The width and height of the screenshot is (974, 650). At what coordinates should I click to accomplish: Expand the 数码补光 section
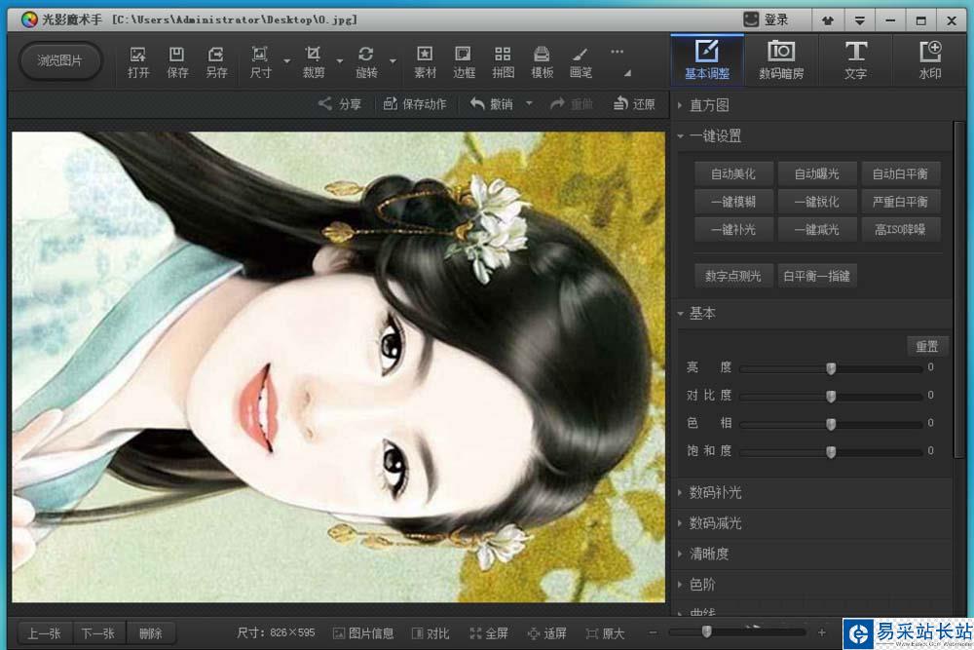pyautogui.click(x=715, y=492)
